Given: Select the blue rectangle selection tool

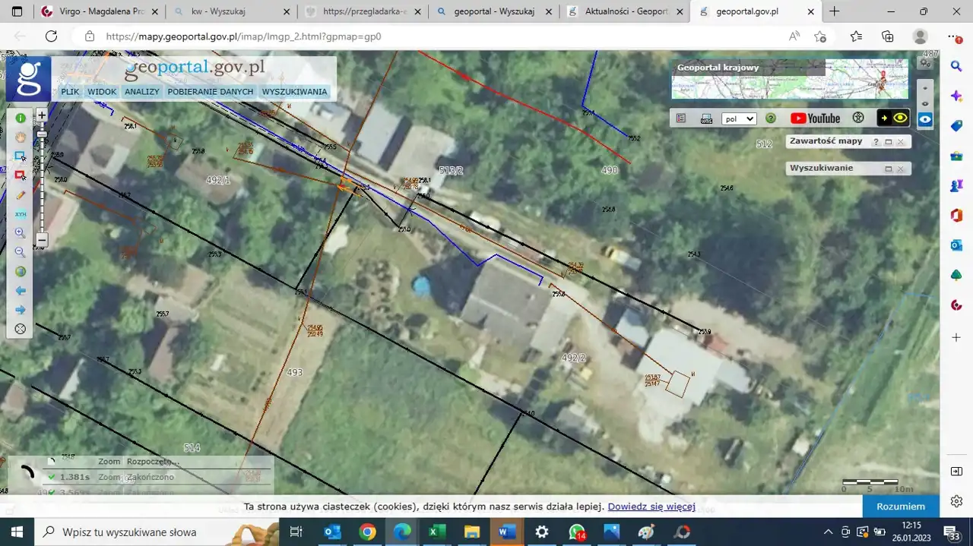Looking at the screenshot, I should click(21, 156).
